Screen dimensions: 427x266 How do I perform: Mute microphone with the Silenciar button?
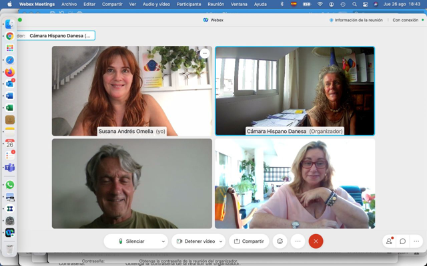132,241
